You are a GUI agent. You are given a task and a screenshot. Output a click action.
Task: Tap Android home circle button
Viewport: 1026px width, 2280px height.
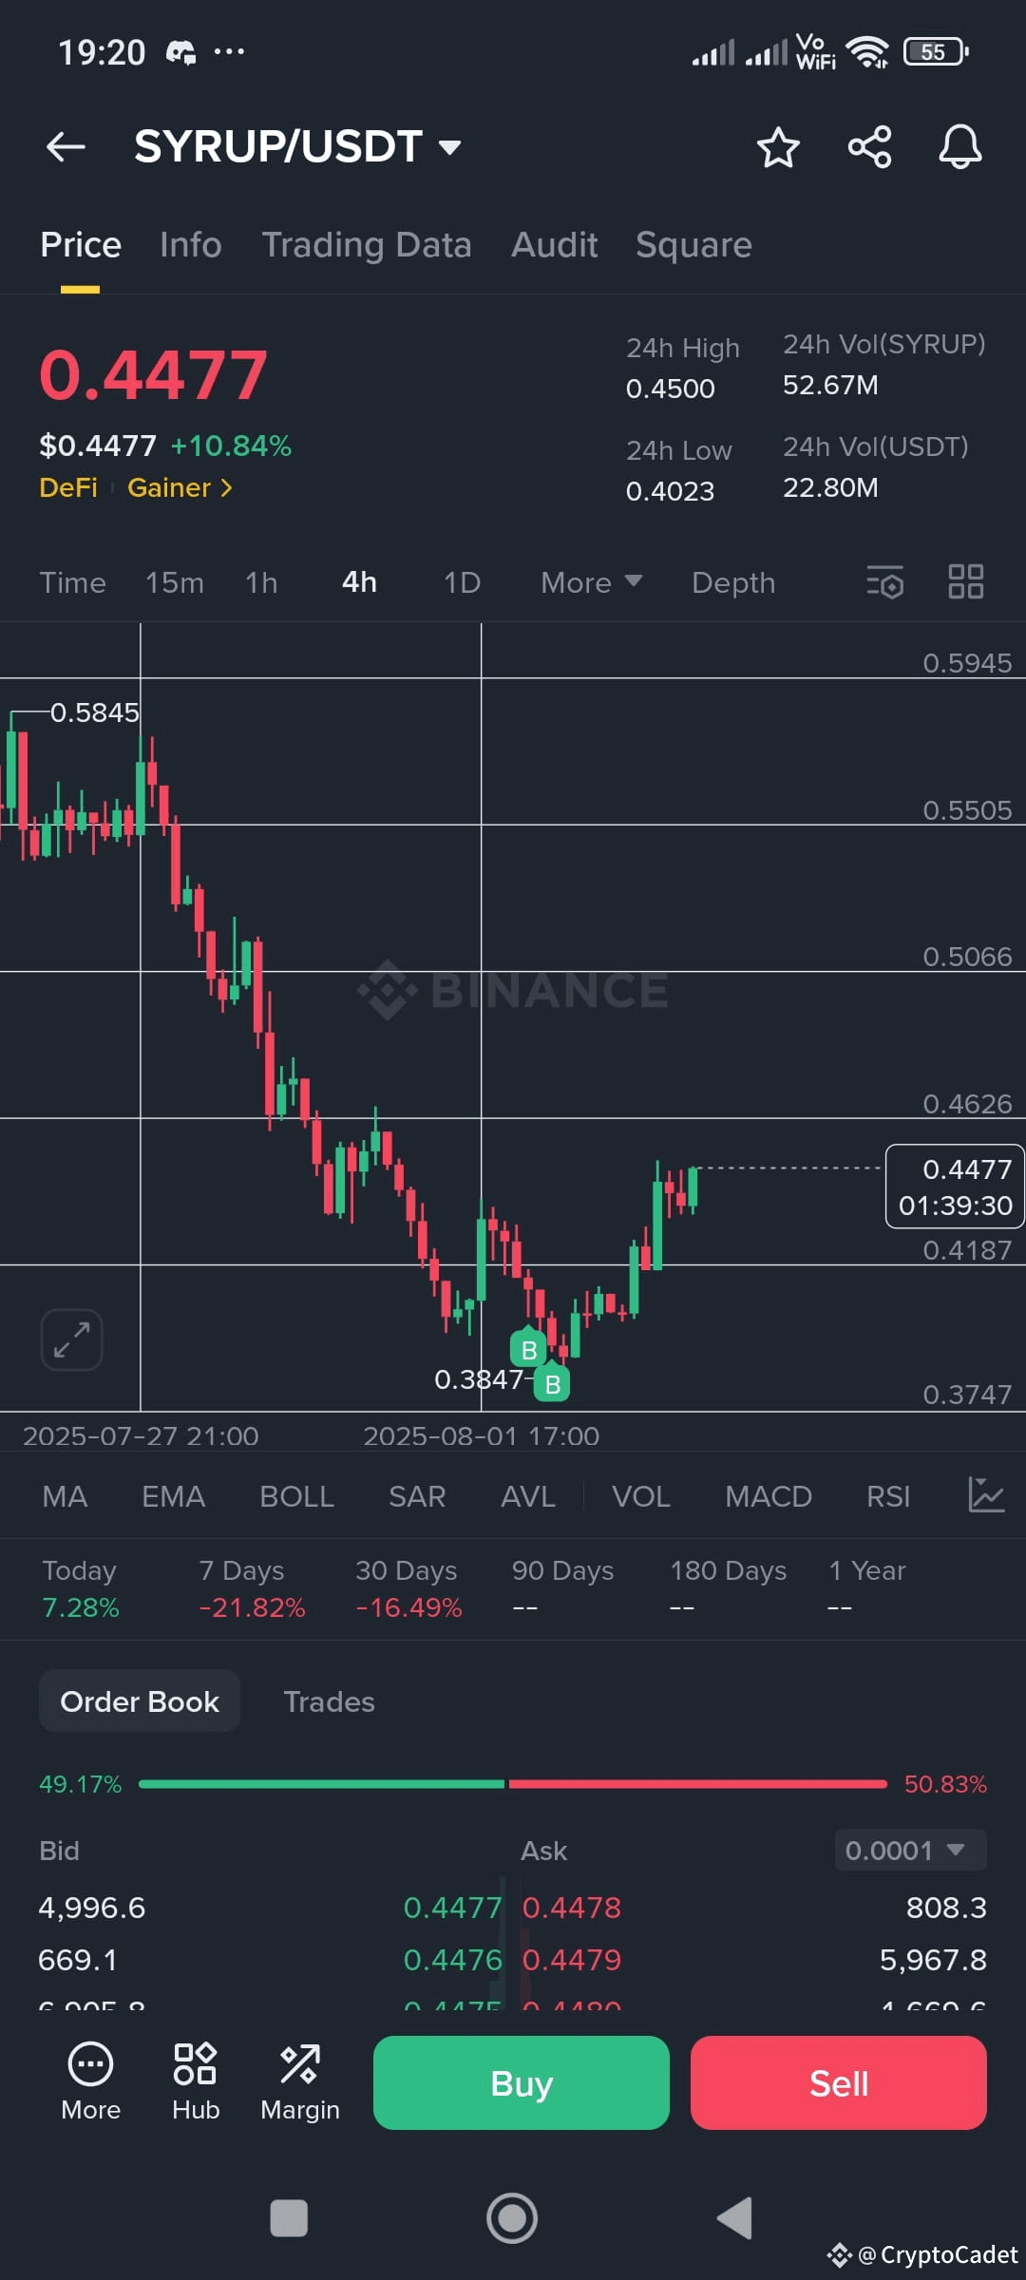pos(512,2218)
